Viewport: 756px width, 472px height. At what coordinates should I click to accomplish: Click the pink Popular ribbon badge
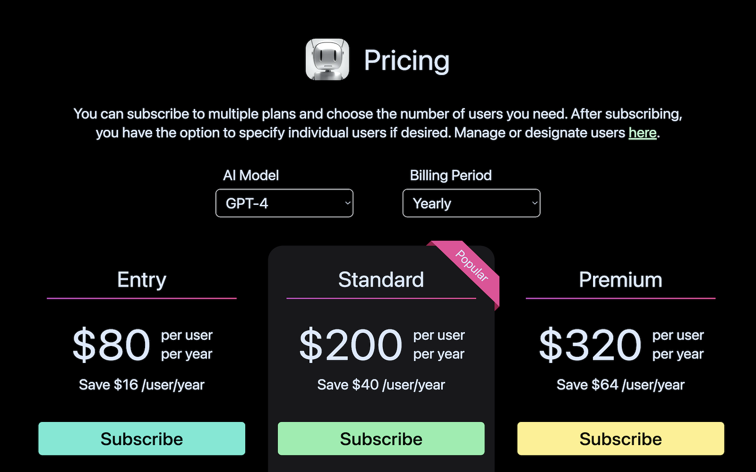[472, 266]
